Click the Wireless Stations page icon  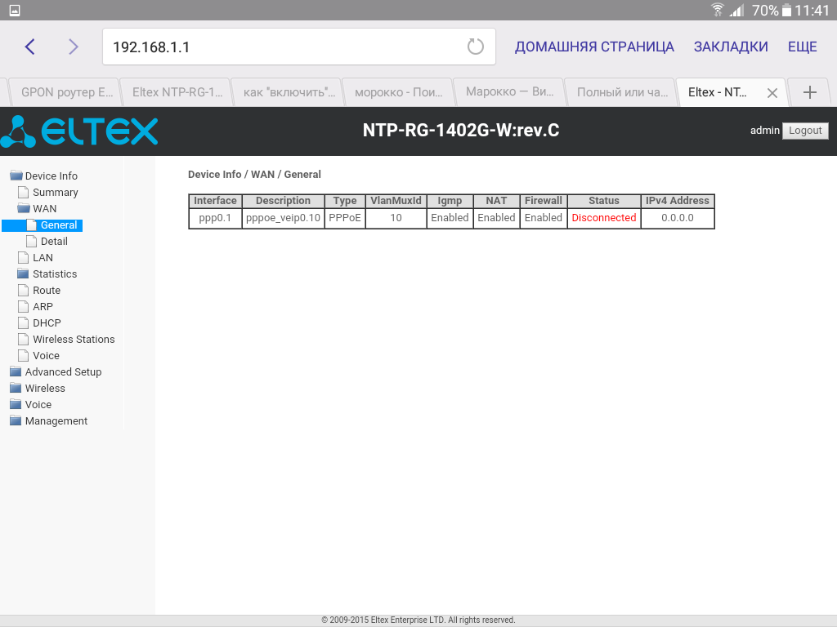pyautogui.click(x=23, y=339)
